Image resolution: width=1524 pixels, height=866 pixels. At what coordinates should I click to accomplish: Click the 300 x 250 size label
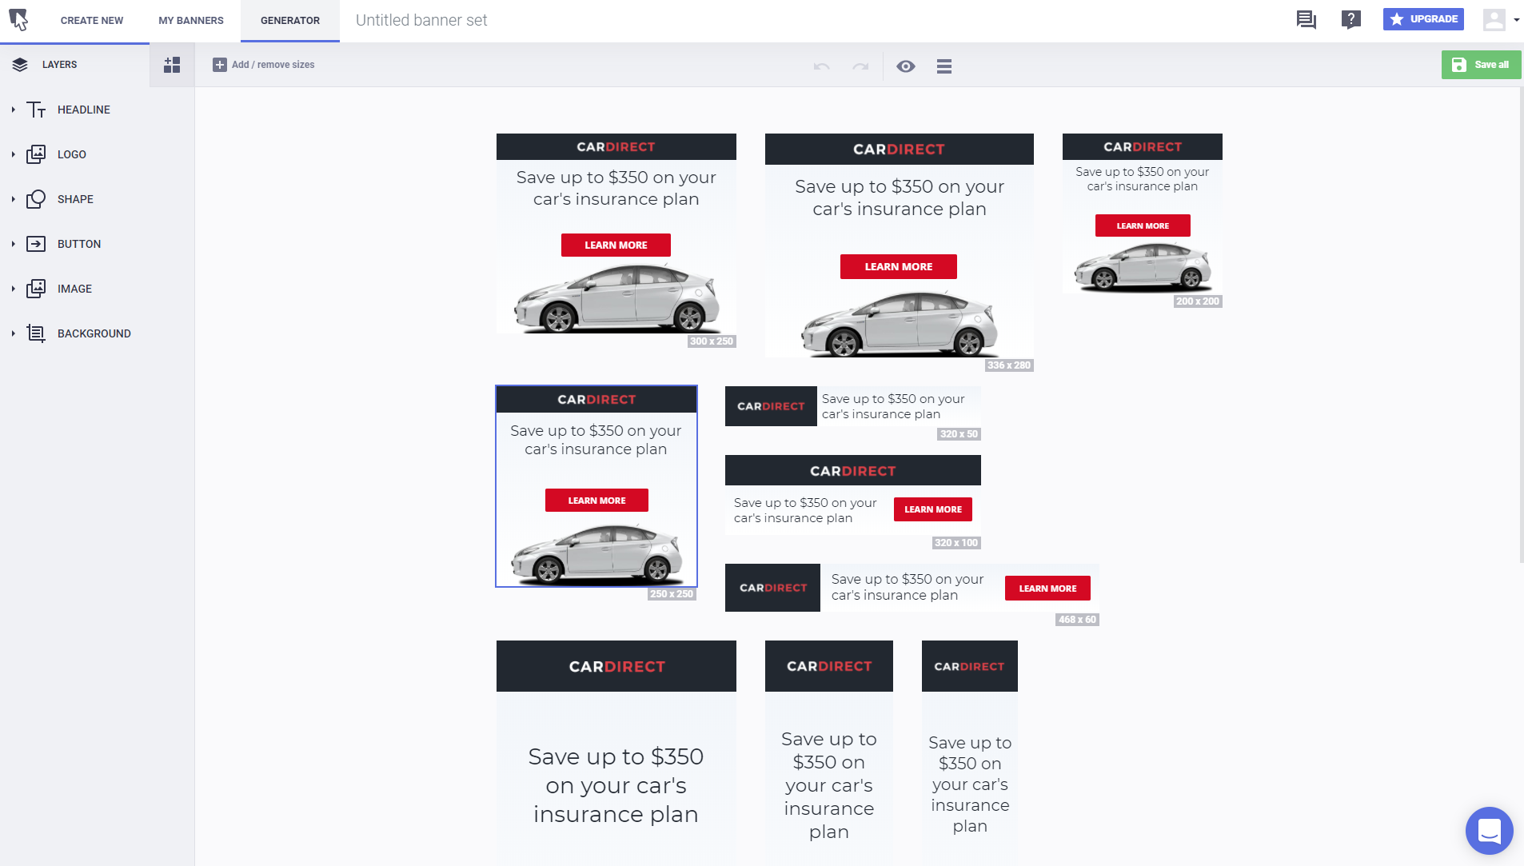tap(712, 341)
